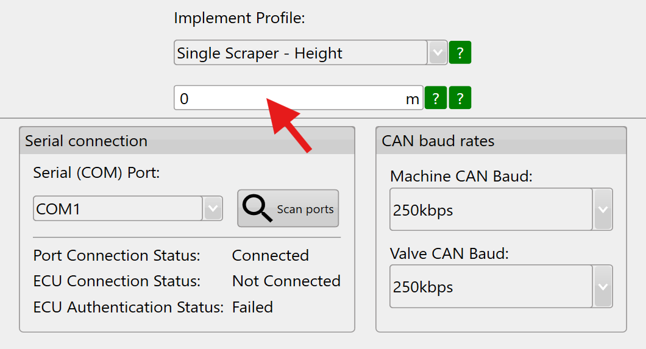Click the Serial connection panel header
Image resolution: width=646 pixels, height=349 pixels.
pos(187,141)
